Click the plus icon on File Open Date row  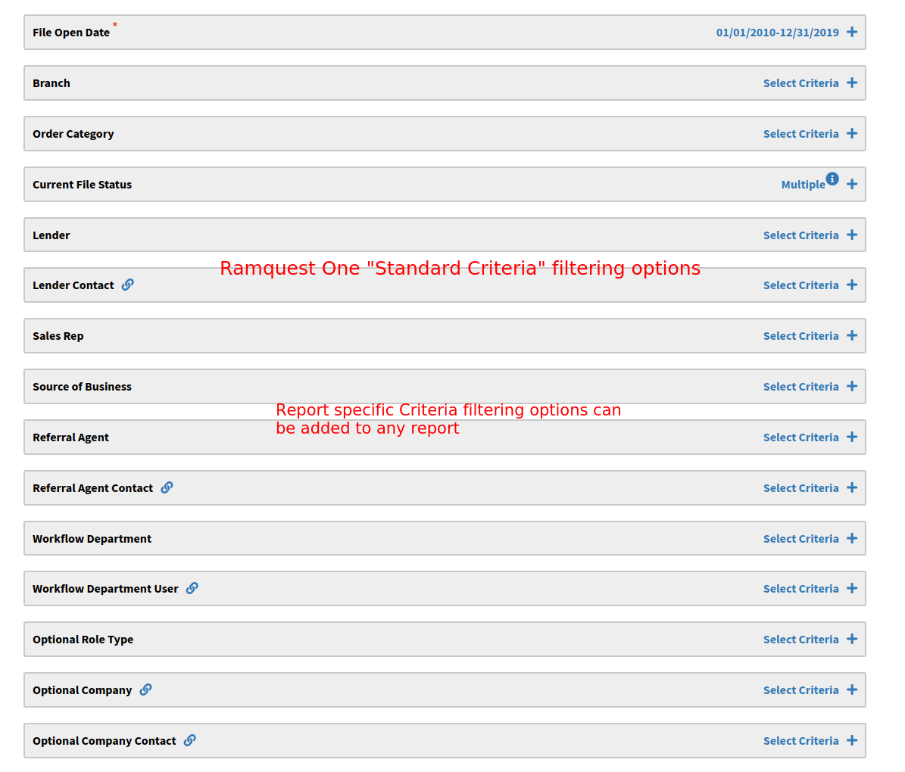(x=852, y=32)
